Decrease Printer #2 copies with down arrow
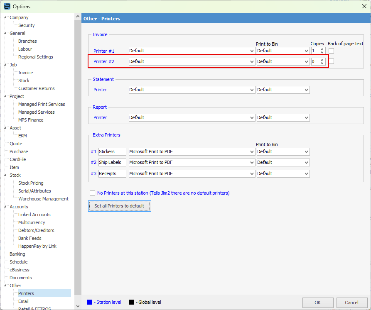The width and height of the screenshot is (371, 310). click(x=322, y=63)
